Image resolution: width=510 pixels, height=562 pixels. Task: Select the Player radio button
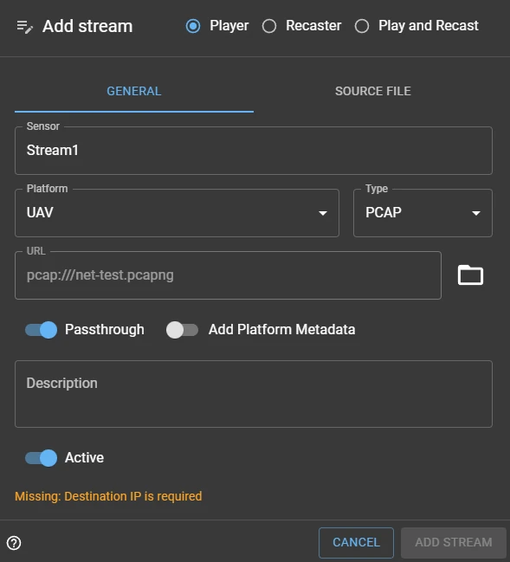pos(193,26)
